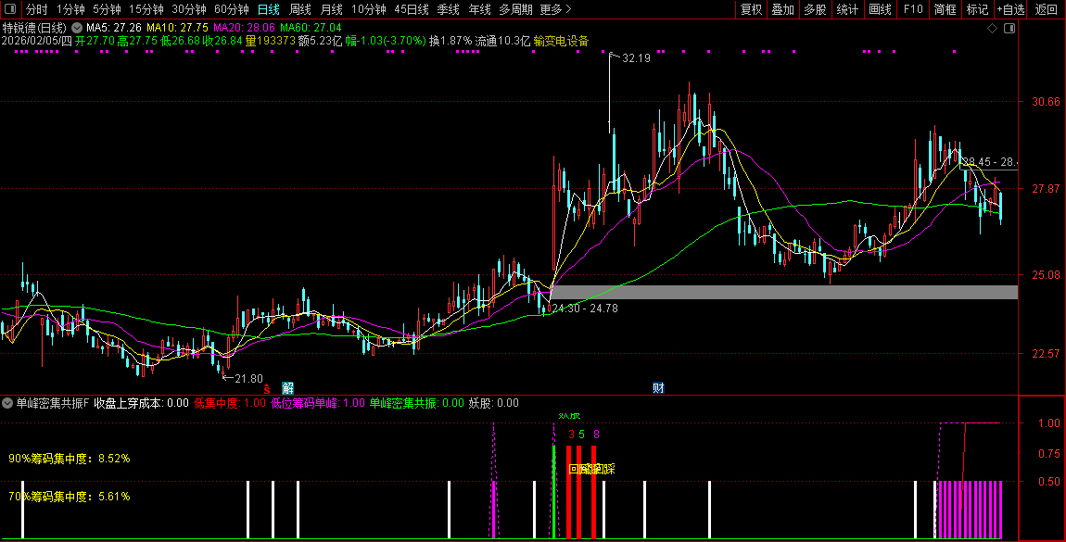Switch to the 日线 daily period
This screenshot has width=1066, height=542.
268,9
